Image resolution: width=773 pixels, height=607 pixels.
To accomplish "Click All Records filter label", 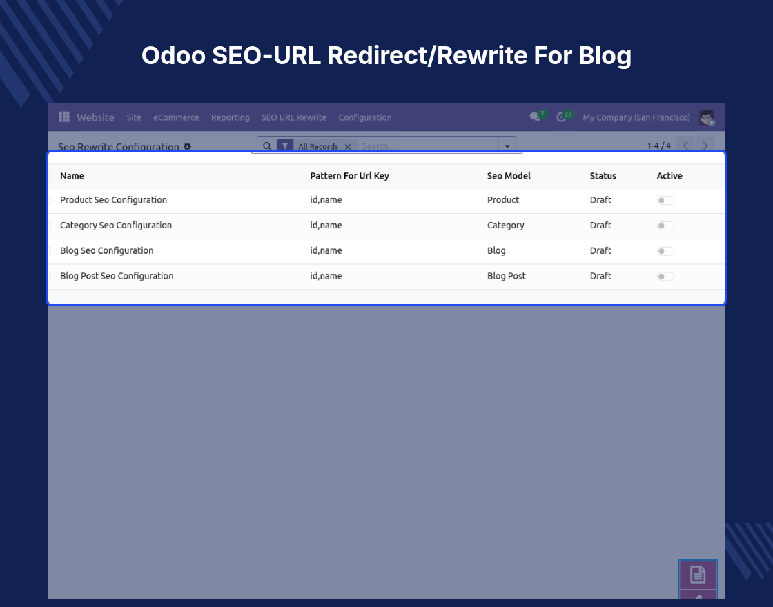I will [318, 146].
